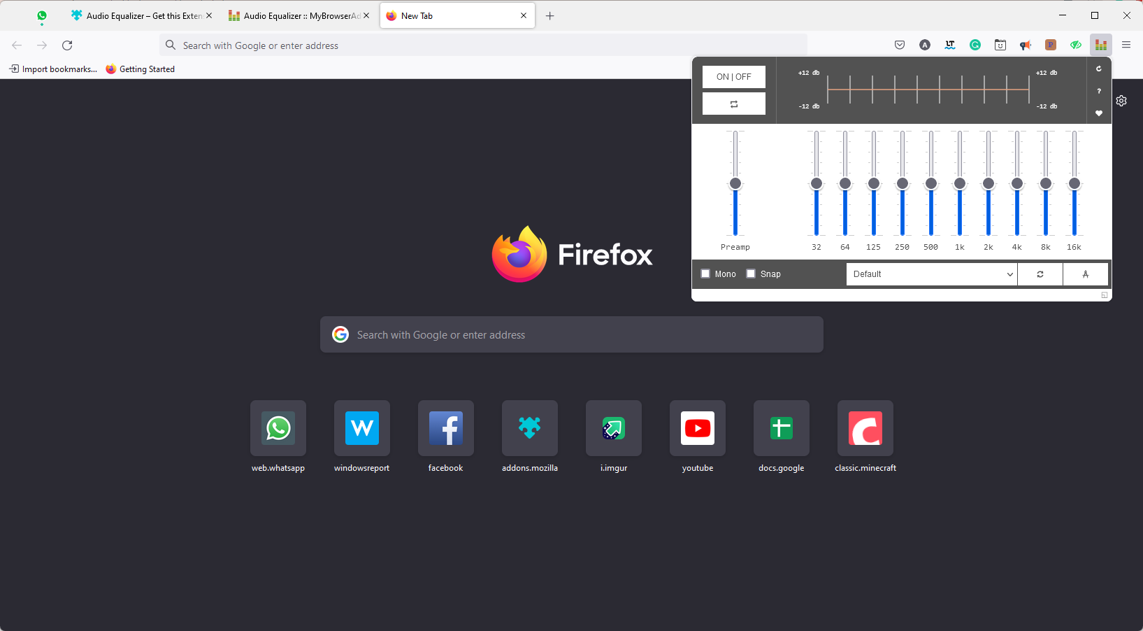Close the New Tab tab
This screenshot has width=1143, height=631.
pyautogui.click(x=524, y=15)
